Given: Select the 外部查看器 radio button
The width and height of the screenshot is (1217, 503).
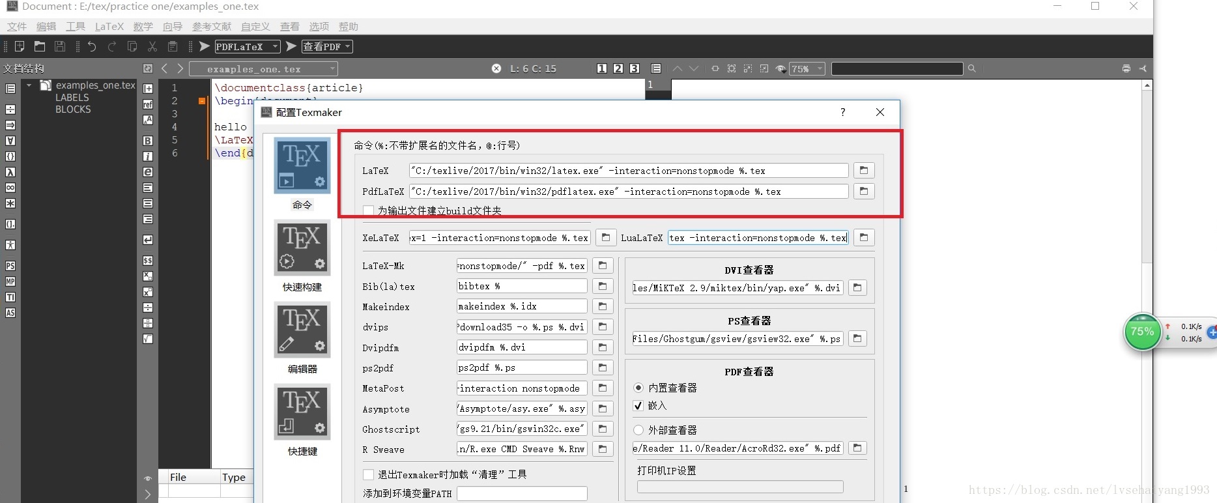Looking at the screenshot, I should (x=638, y=430).
